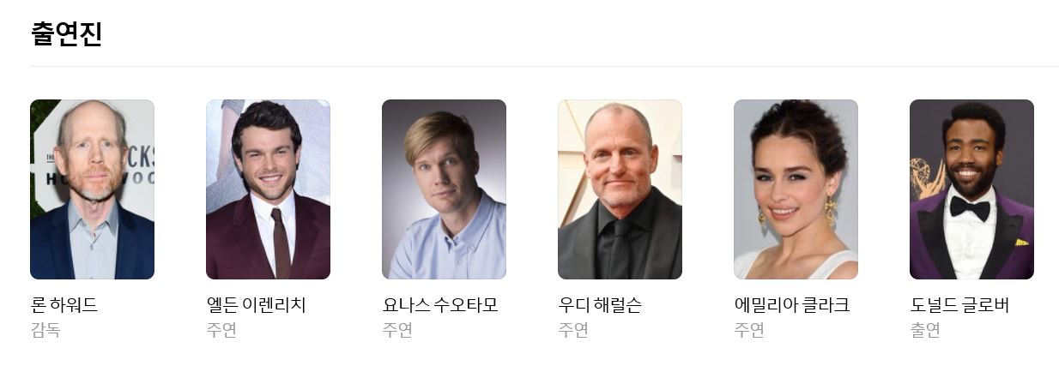Click the 도널드 글로버 name link
This screenshot has width=1059, height=372.
point(959,305)
